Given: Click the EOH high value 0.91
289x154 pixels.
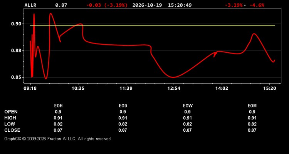Looking at the screenshot, I should click(x=58, y=118).
